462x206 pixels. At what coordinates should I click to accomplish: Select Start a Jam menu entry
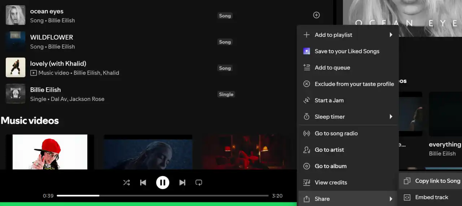(x=348, y=100)
